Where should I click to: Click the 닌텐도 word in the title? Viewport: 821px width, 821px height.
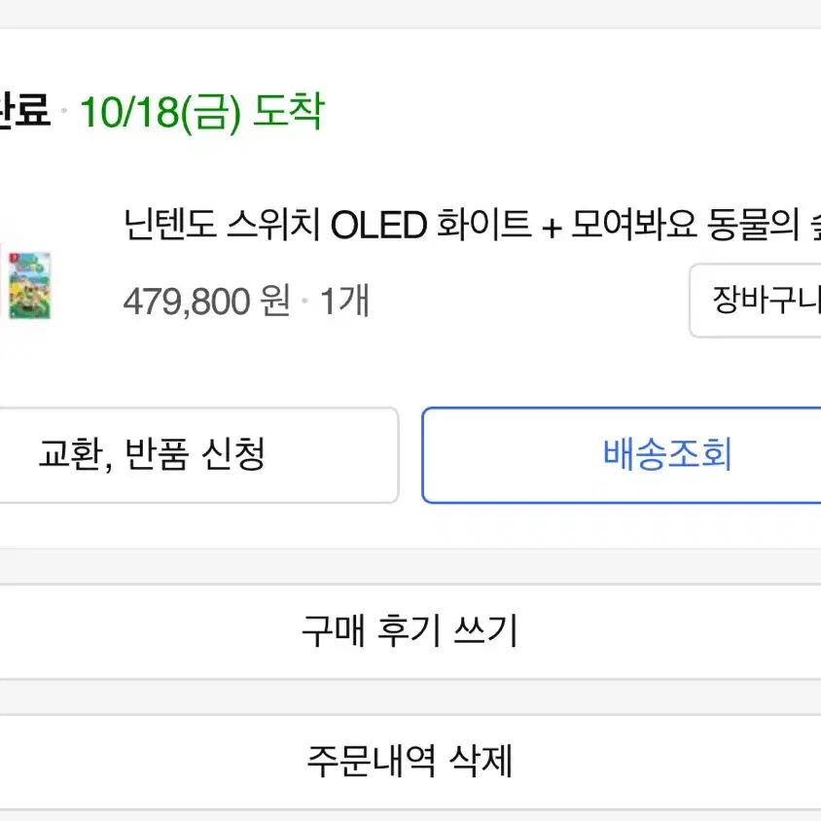point(169,224)
